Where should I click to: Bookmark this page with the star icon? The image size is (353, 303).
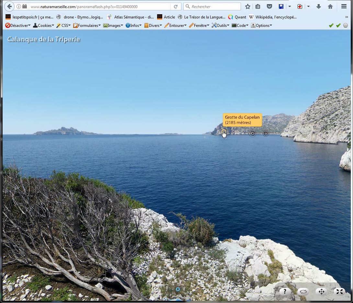[x=248, y=6]
